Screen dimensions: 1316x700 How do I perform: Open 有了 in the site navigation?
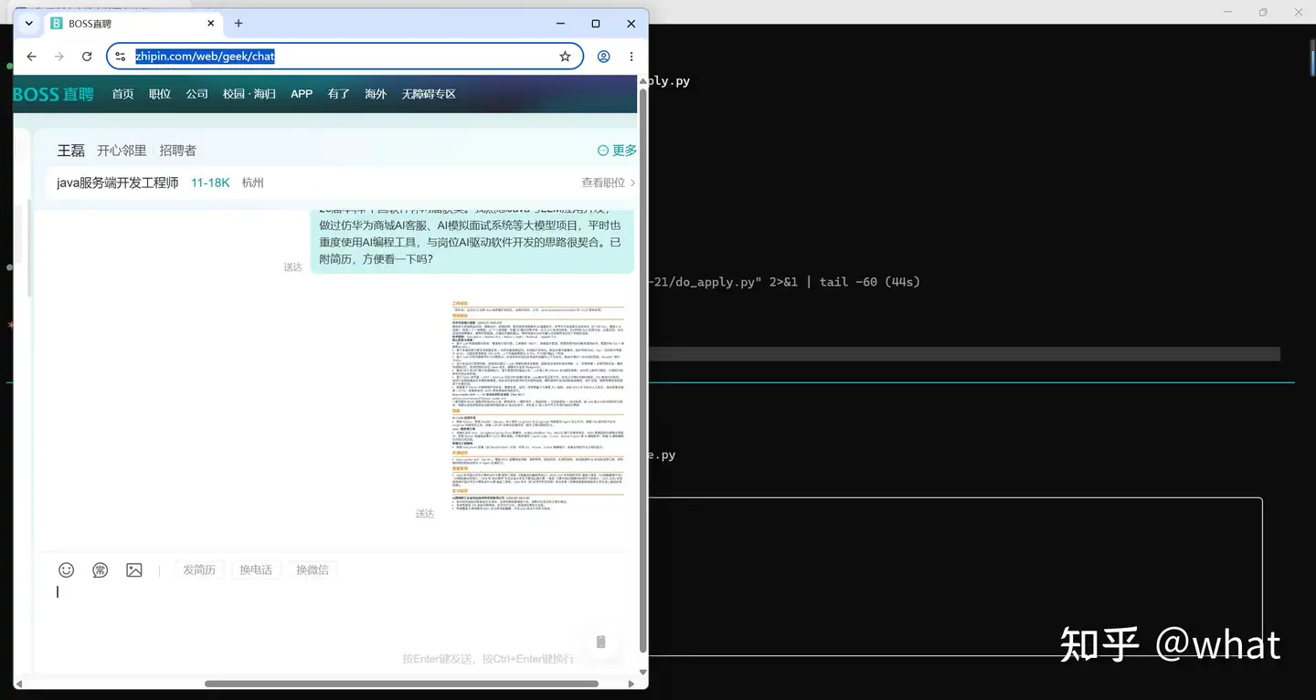coord(339,94)
